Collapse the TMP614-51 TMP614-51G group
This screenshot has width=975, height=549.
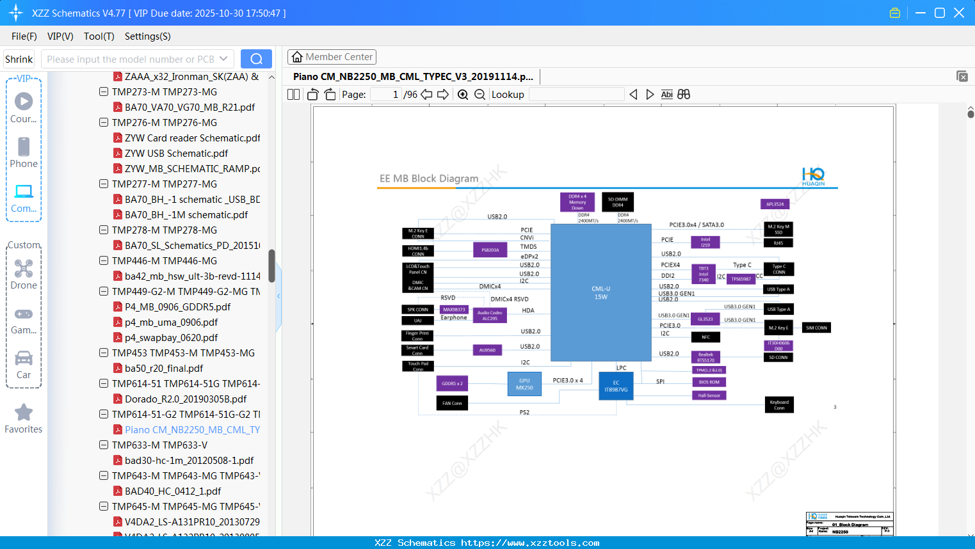pyautogui.click(x=104, y=384)
